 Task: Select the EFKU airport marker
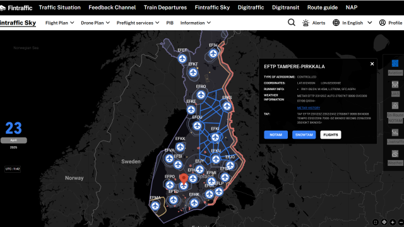216,159
